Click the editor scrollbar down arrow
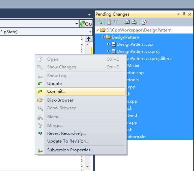This screenshot has width=194, height=171. (x=87, y=167)
